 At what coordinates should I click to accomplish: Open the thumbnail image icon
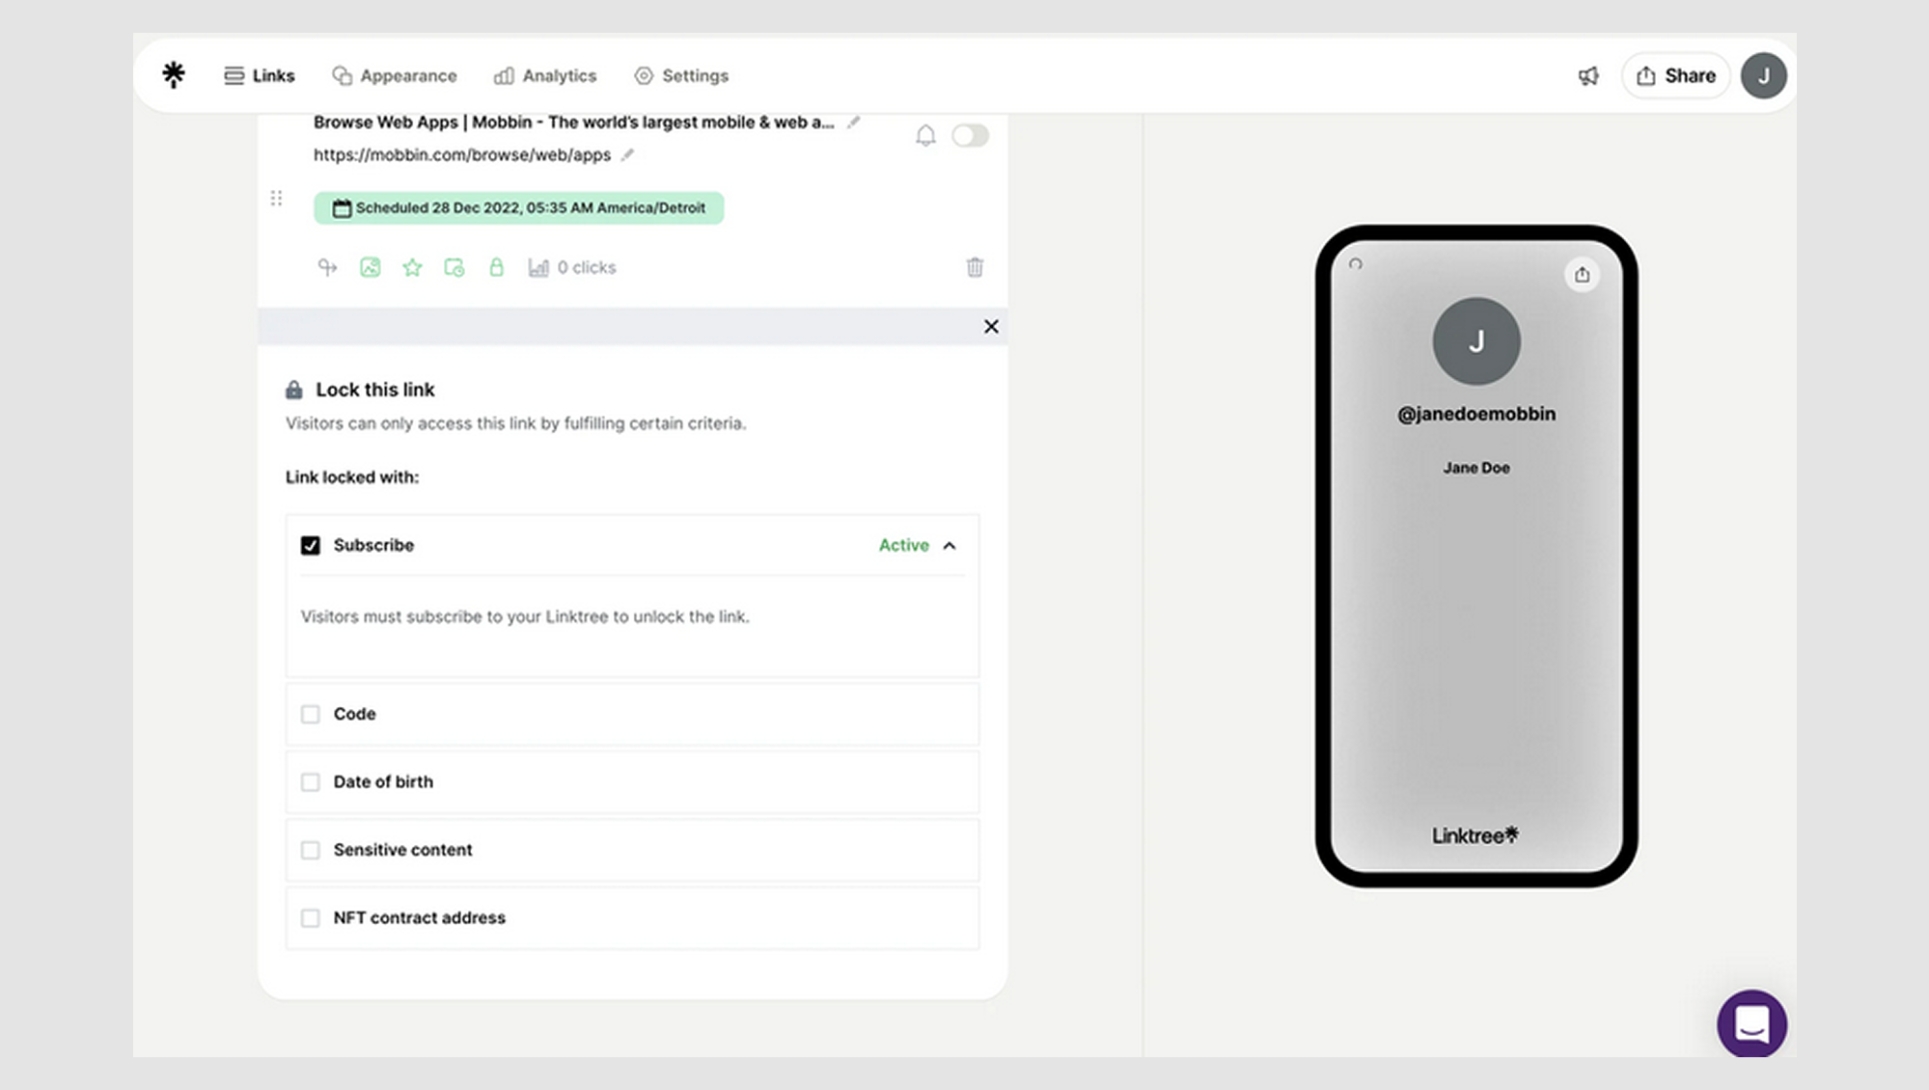(x=371, y=267)
